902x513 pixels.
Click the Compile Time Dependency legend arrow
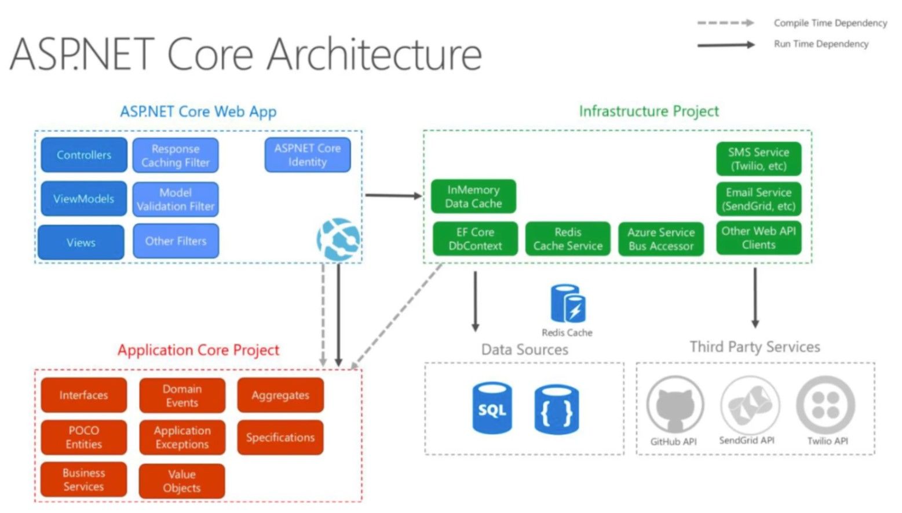pyautogui.click(x=725, y=23)
